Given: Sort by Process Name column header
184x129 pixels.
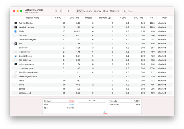Looking at the screenshot, I should tap(33, 18).
